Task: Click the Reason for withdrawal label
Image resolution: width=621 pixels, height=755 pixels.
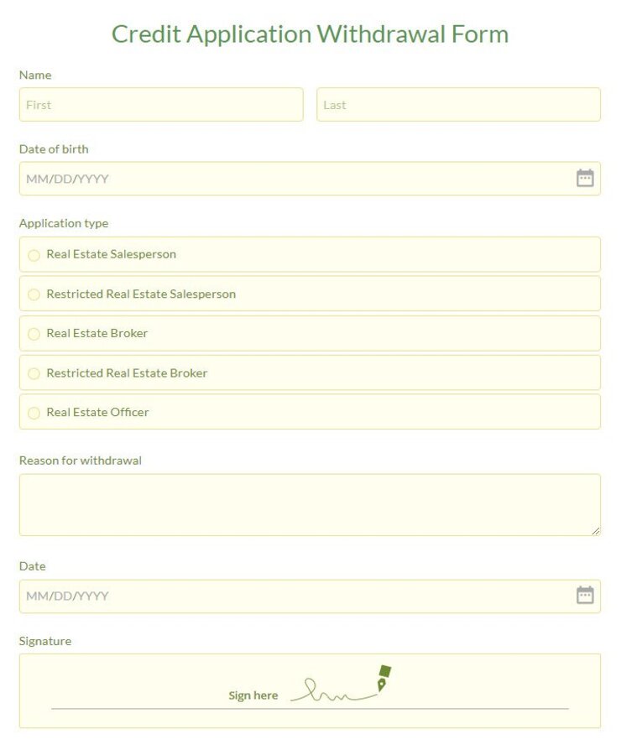Action: (81, 461)
